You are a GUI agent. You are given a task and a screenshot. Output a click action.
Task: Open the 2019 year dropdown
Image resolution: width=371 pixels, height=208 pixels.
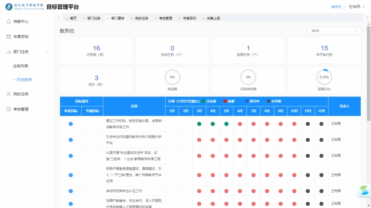tap(334, 31)
